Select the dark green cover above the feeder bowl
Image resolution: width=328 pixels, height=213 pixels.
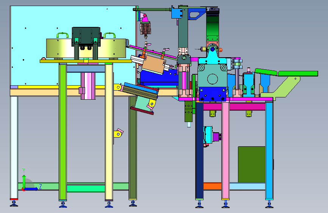(x=86, y=36)
